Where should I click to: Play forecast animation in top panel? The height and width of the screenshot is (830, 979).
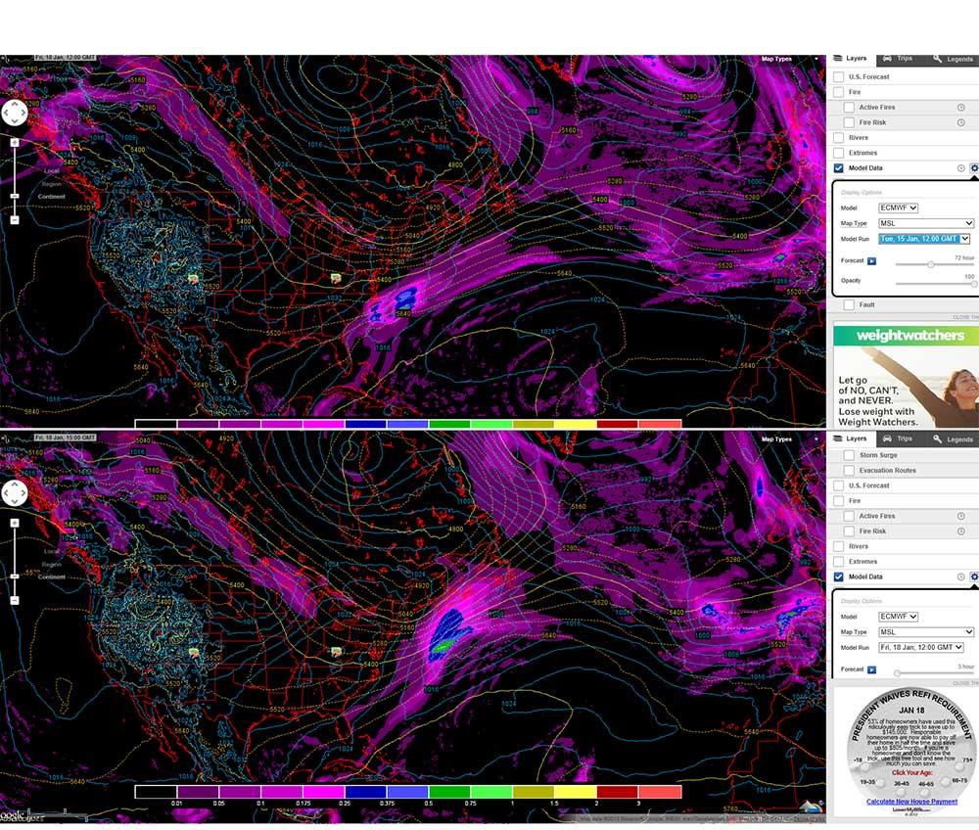[x=871, y=261]
